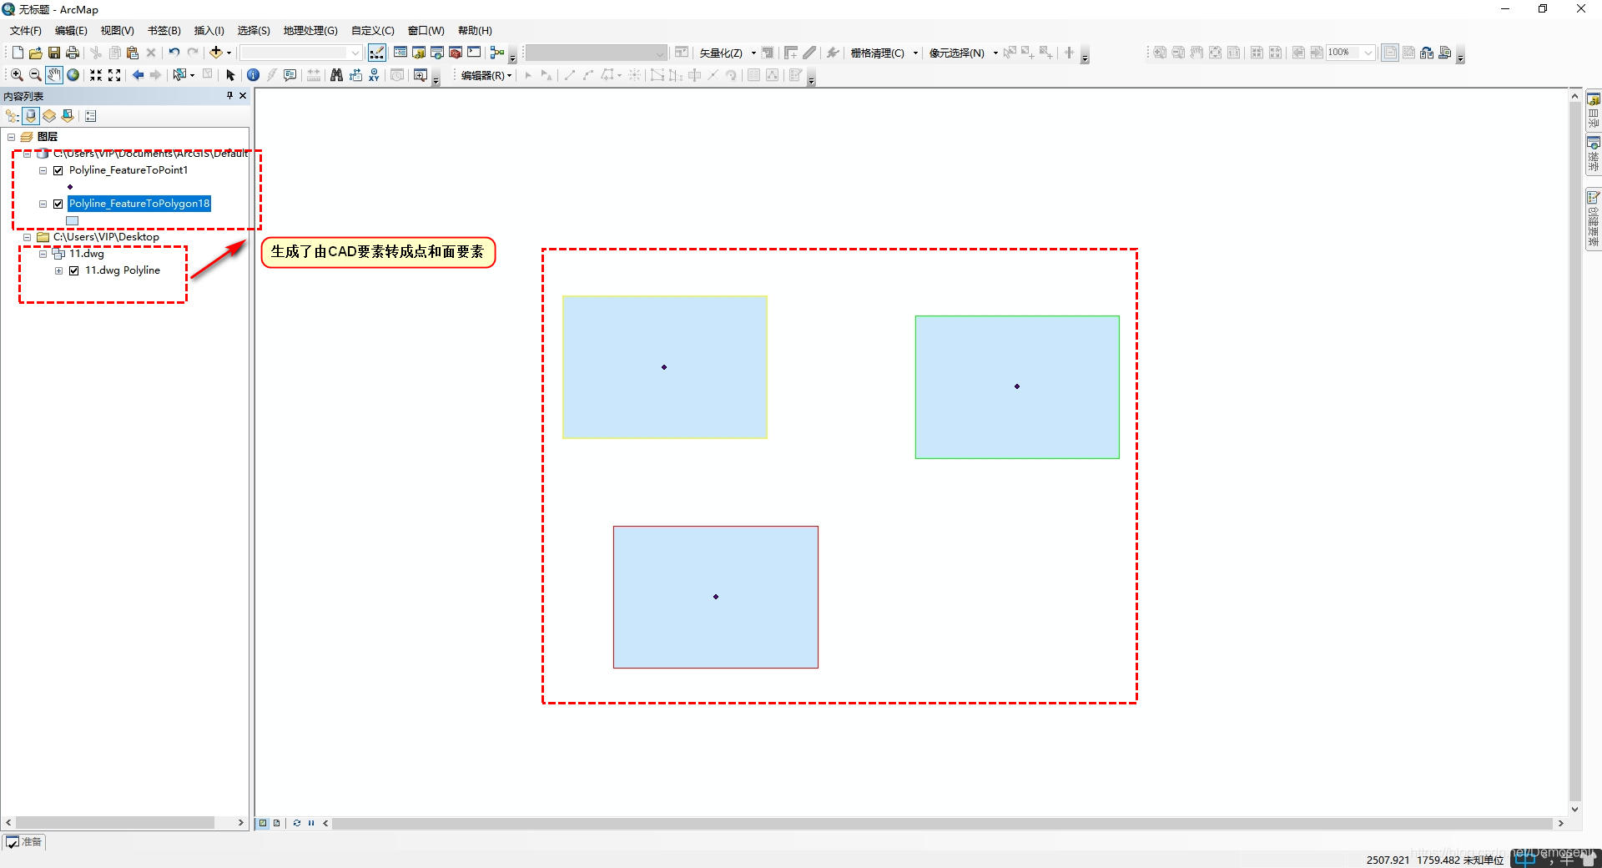This screenshot has width=1602, height=868.
Task: Toggle Polyline_FeatureToPoint1 layer visibility checkbox
Action: (58, 170)
